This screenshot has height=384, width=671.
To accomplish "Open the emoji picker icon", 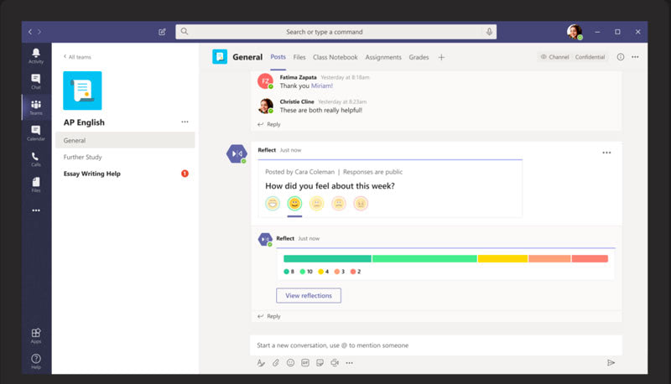I will tap(290, 363).
